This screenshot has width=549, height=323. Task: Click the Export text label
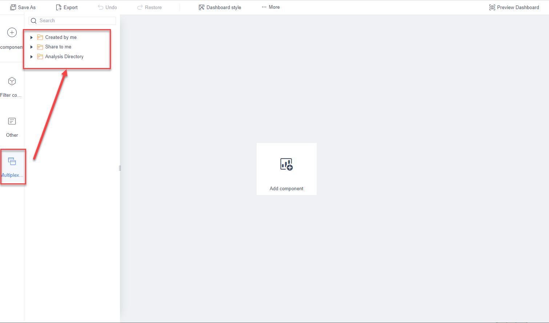coord(71,7)
